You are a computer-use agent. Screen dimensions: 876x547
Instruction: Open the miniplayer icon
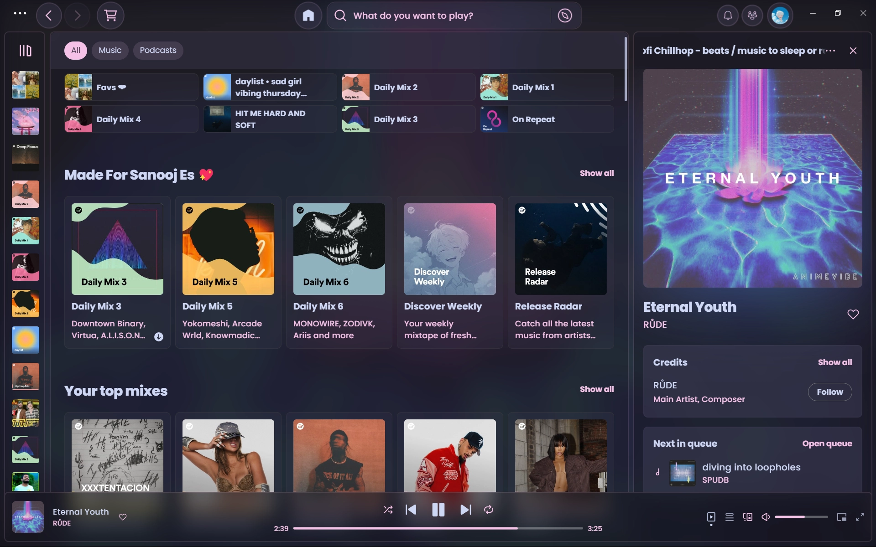842,517
